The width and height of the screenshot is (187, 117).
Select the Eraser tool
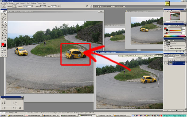2,27
